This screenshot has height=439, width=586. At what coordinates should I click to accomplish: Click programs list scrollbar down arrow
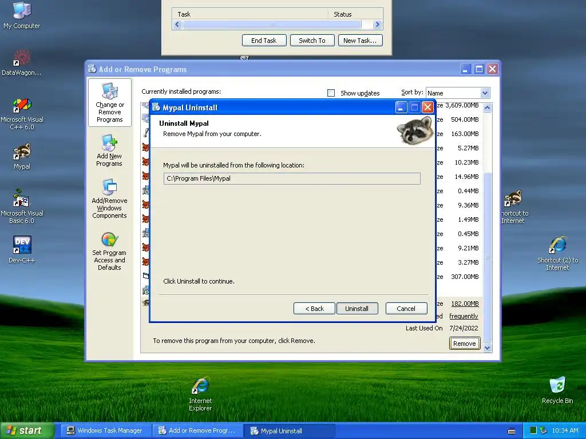(x=487, y=348)
